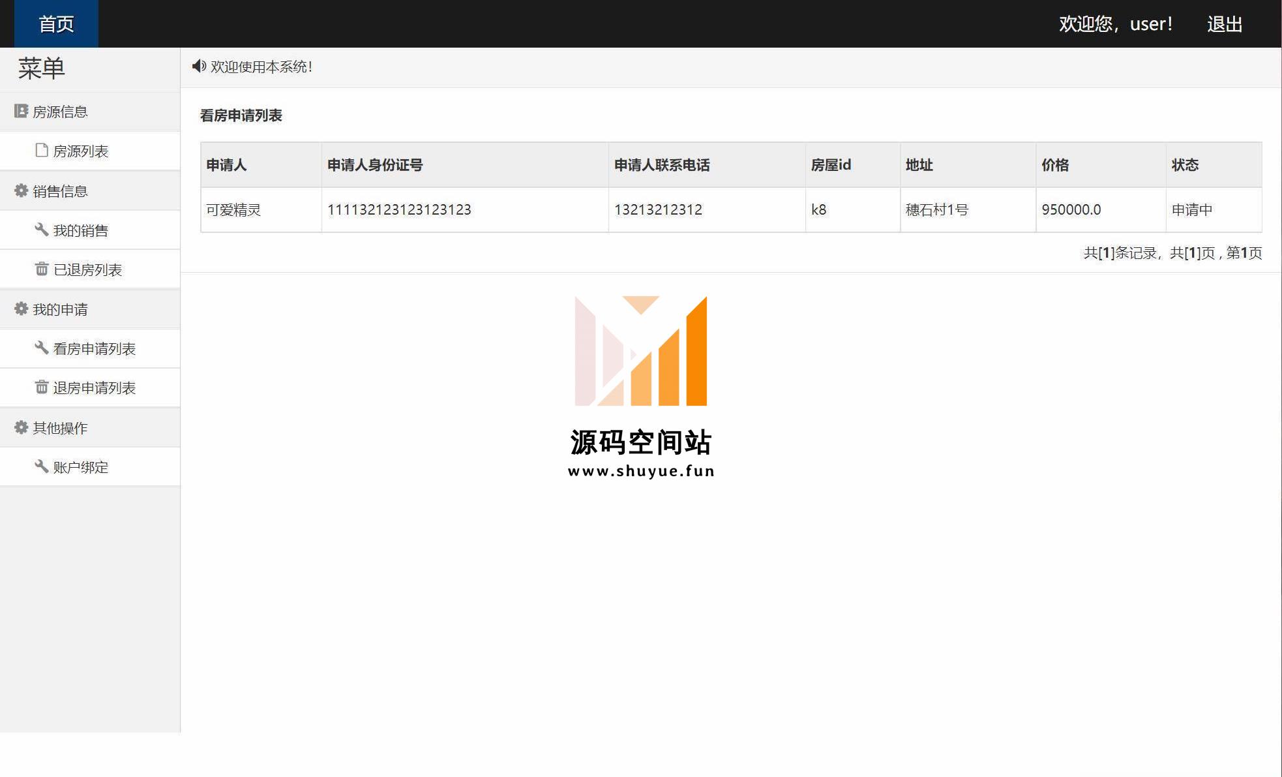Click the wrench icon beside 我的销售
This screenshot has width=1282, height=777.
click(x=42, y=230)
